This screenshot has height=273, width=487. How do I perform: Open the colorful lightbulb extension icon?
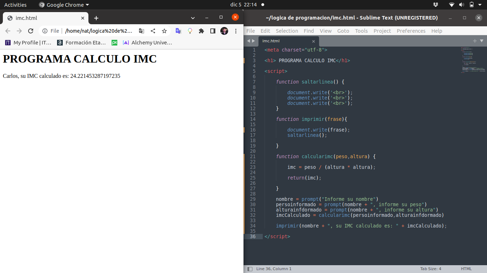pos(190,31)
